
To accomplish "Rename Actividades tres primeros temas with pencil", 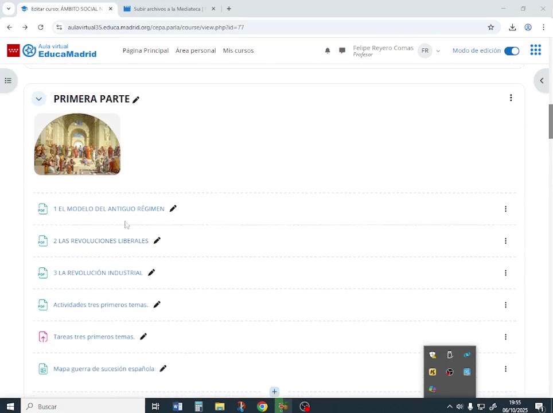I will click(157, 305).
